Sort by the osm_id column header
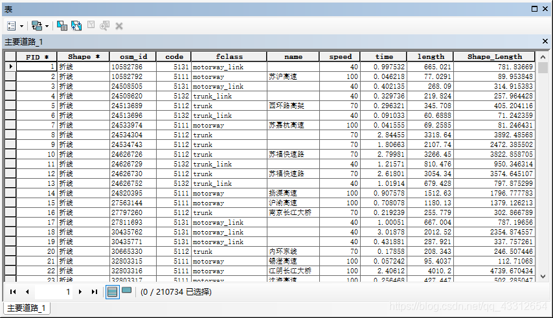Viewport: 553px width, 318px height. tap(133, 57)
